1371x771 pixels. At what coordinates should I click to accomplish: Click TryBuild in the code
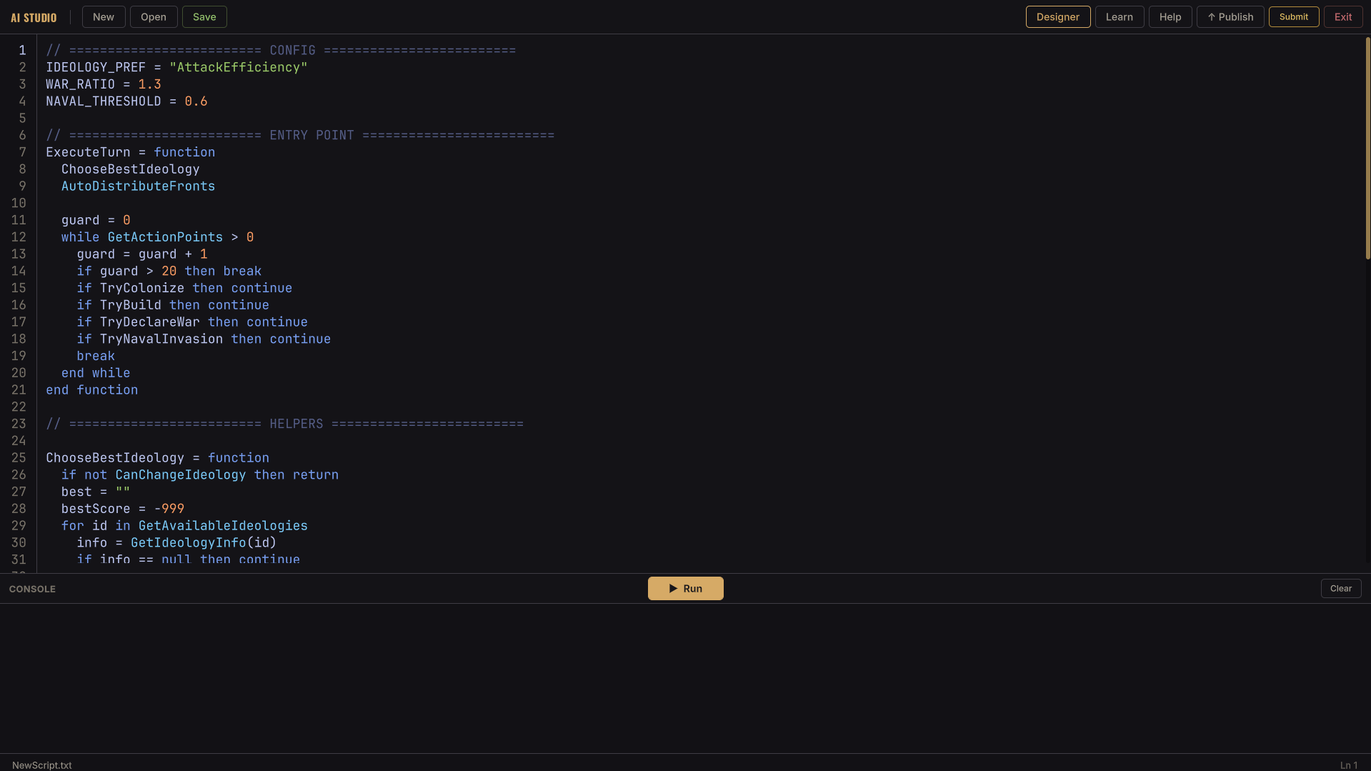[x=130, y=305]
